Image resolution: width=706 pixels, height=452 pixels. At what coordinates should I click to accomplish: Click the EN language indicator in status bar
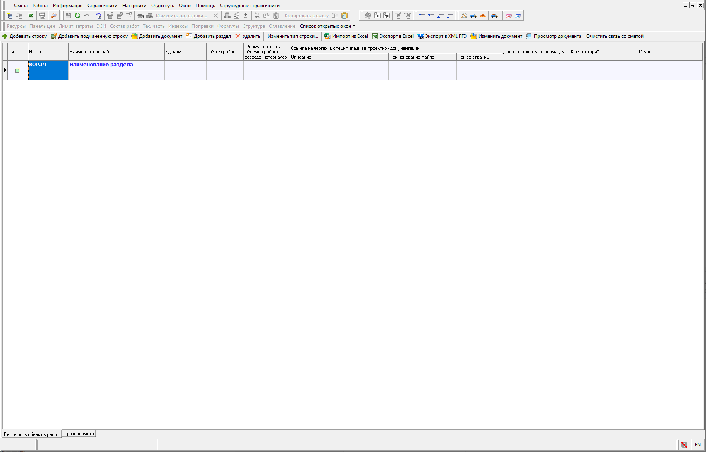[x=698, y=445]
